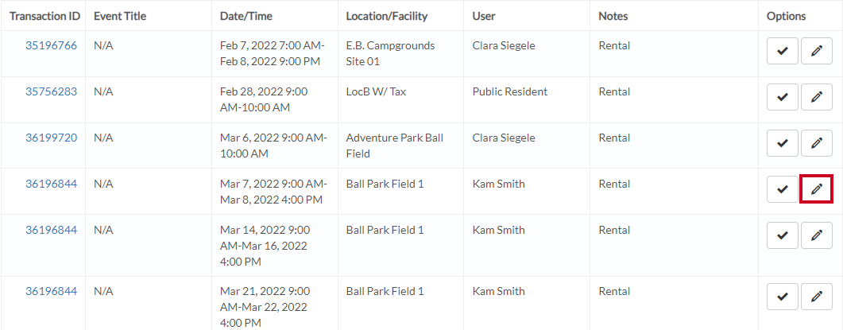Click the Transaction ID column header

pyautogui.click(x=44, y=16)
